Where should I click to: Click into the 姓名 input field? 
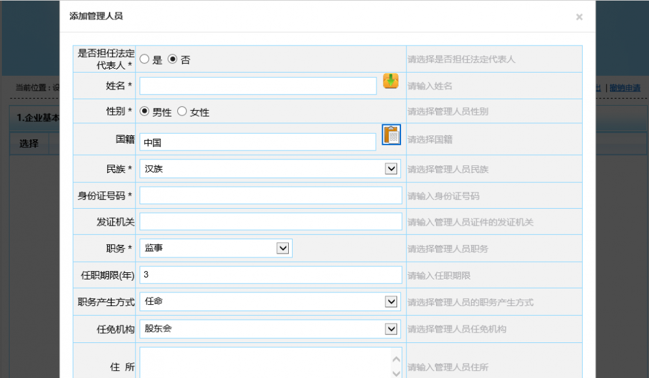[258, 86]
